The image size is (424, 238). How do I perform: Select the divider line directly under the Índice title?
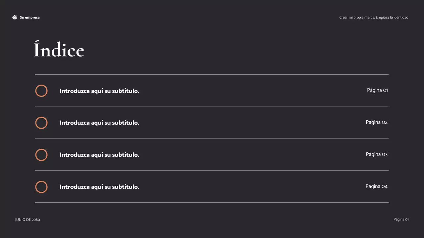tap(212, 75)
